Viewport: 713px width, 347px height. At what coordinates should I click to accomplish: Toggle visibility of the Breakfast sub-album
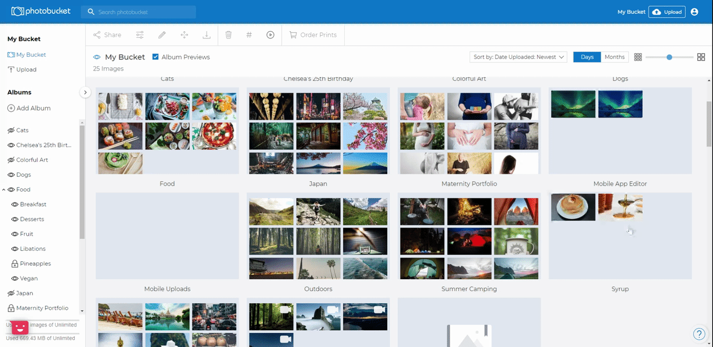pos(15,204)
